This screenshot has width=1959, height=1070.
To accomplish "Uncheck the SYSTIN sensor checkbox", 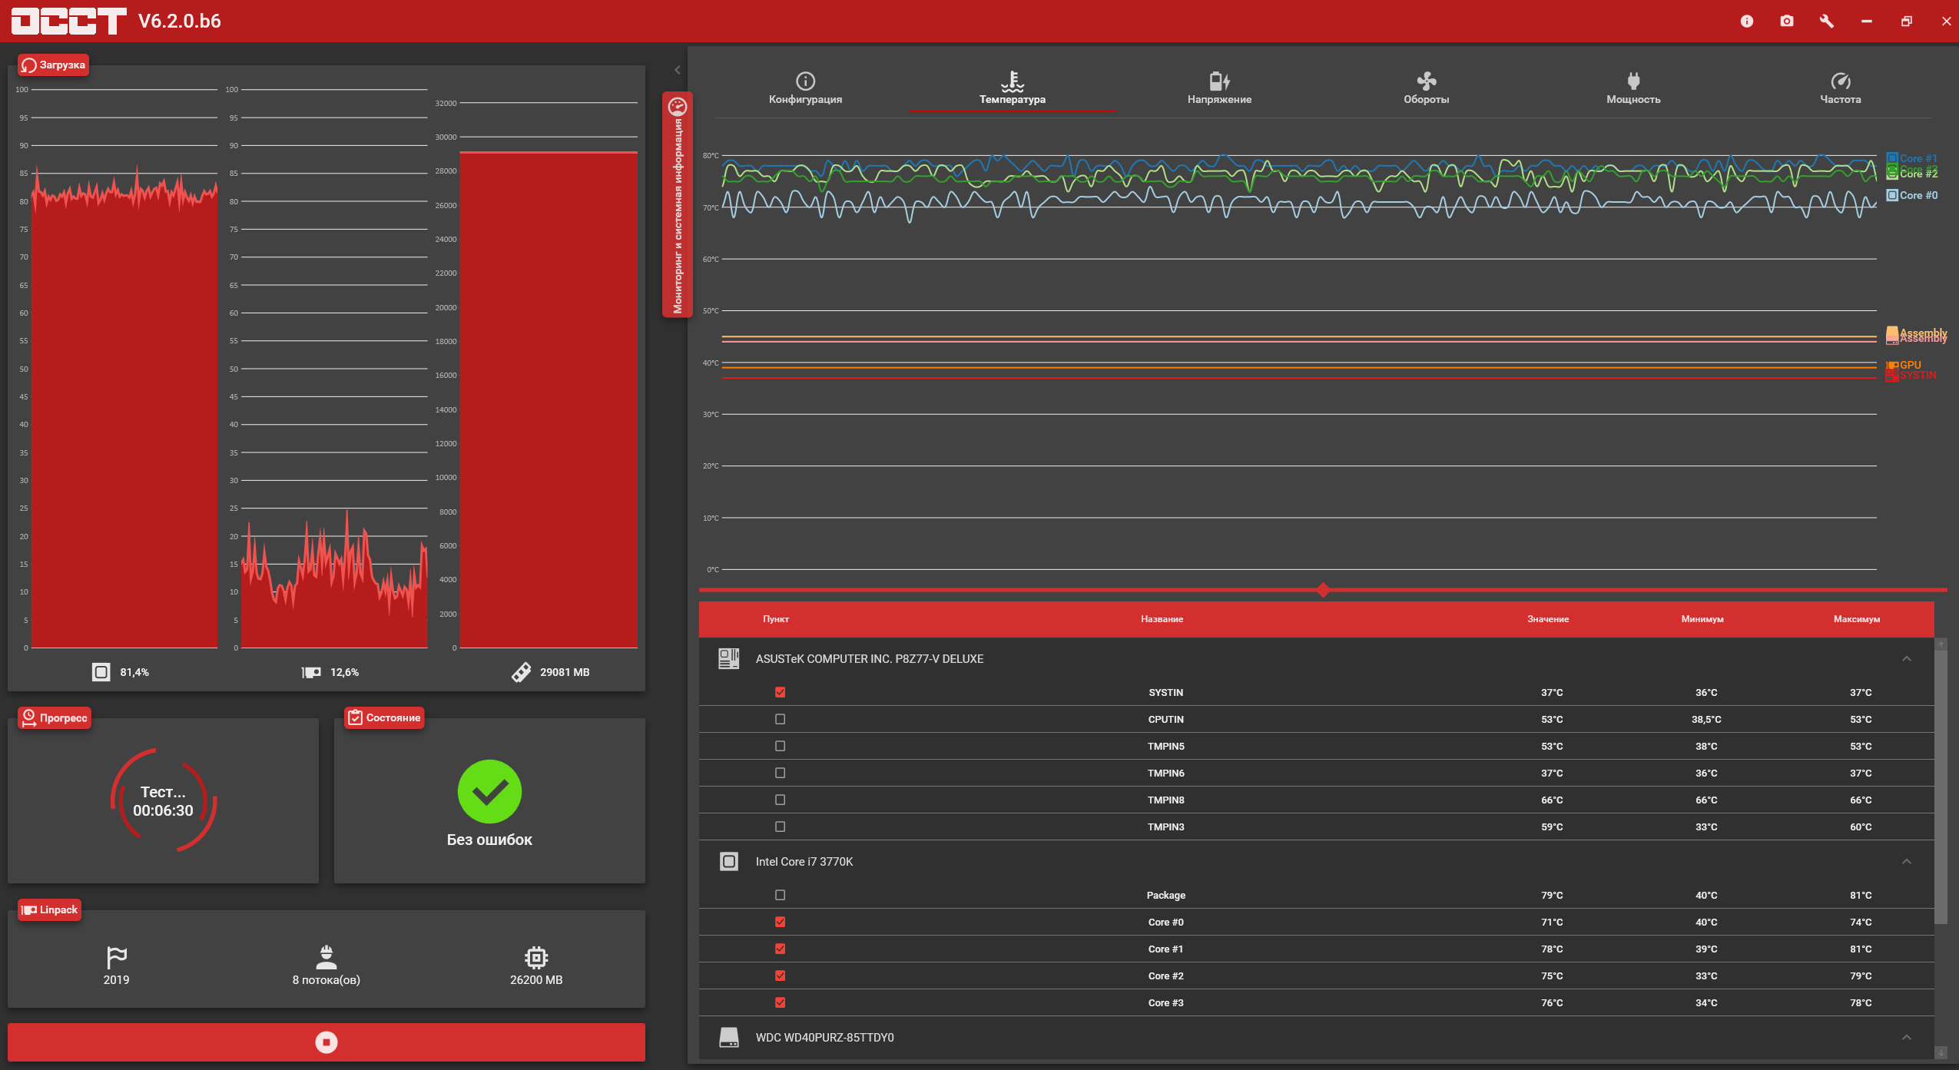I will (780, 692).
